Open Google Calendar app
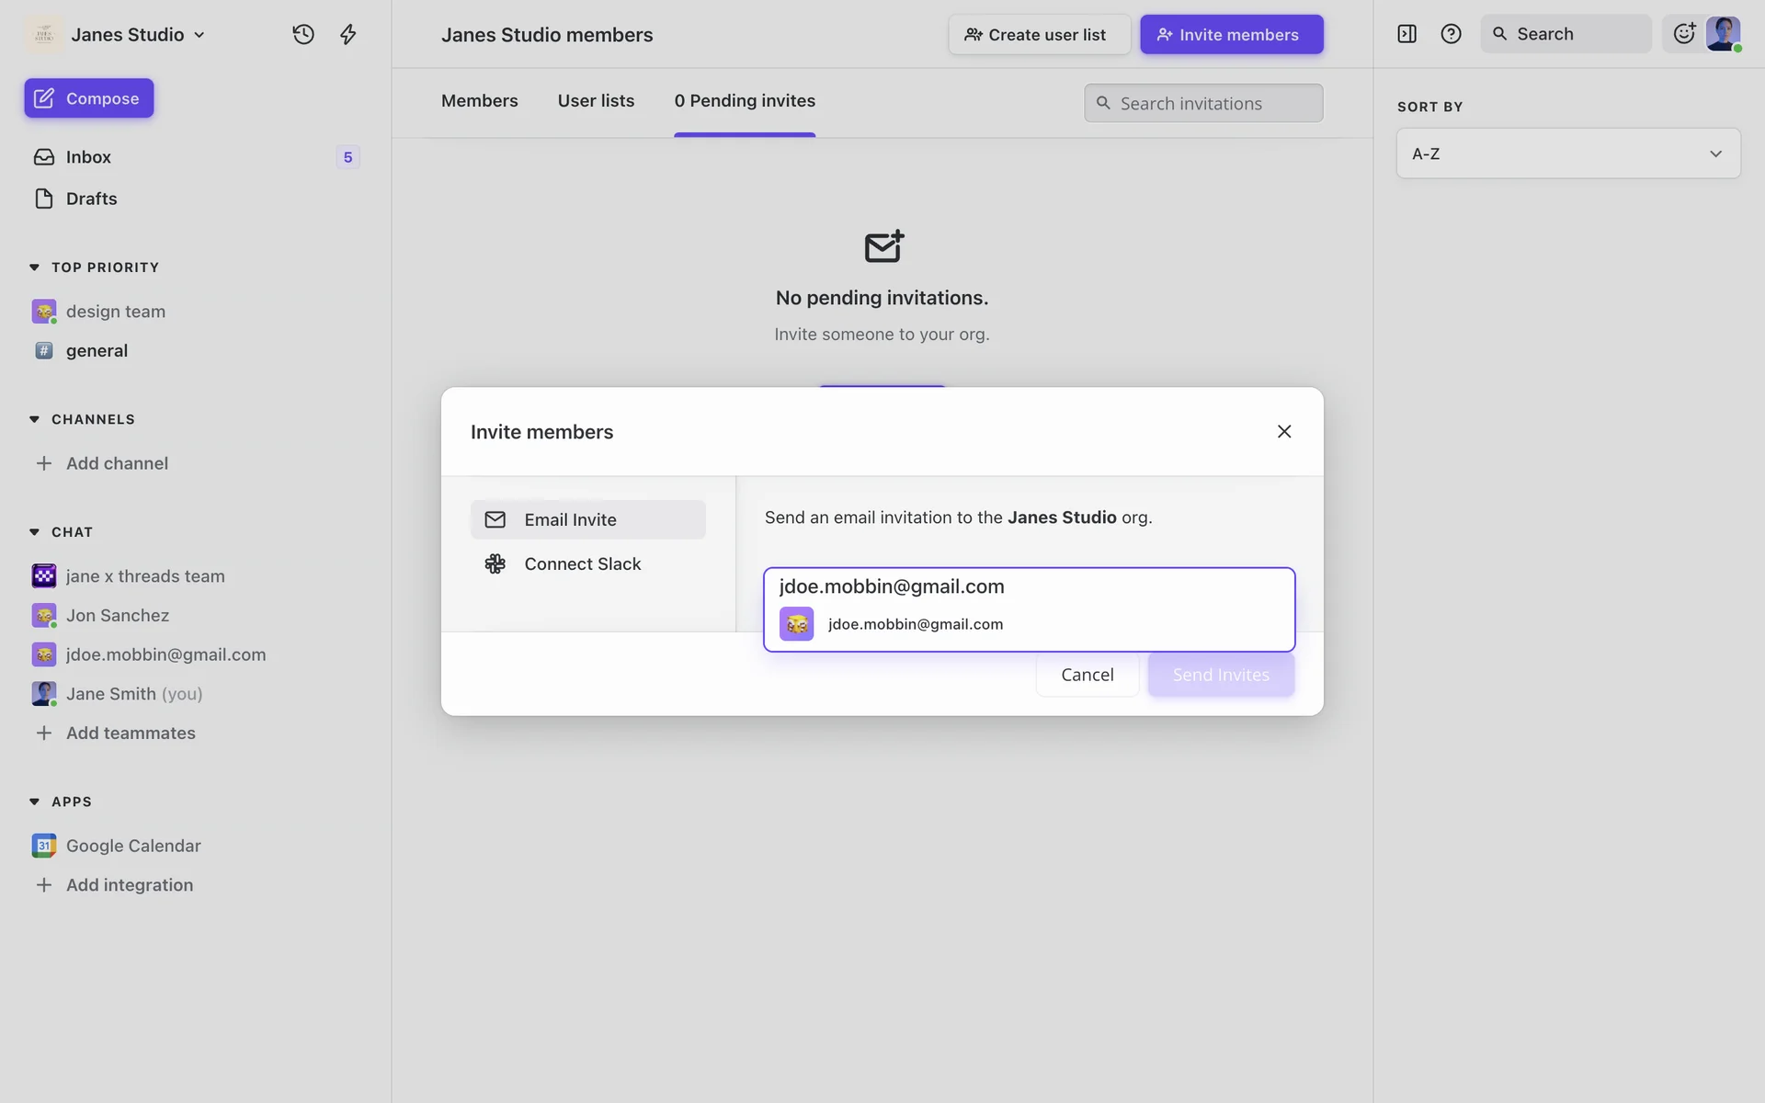 click(132, 846)
